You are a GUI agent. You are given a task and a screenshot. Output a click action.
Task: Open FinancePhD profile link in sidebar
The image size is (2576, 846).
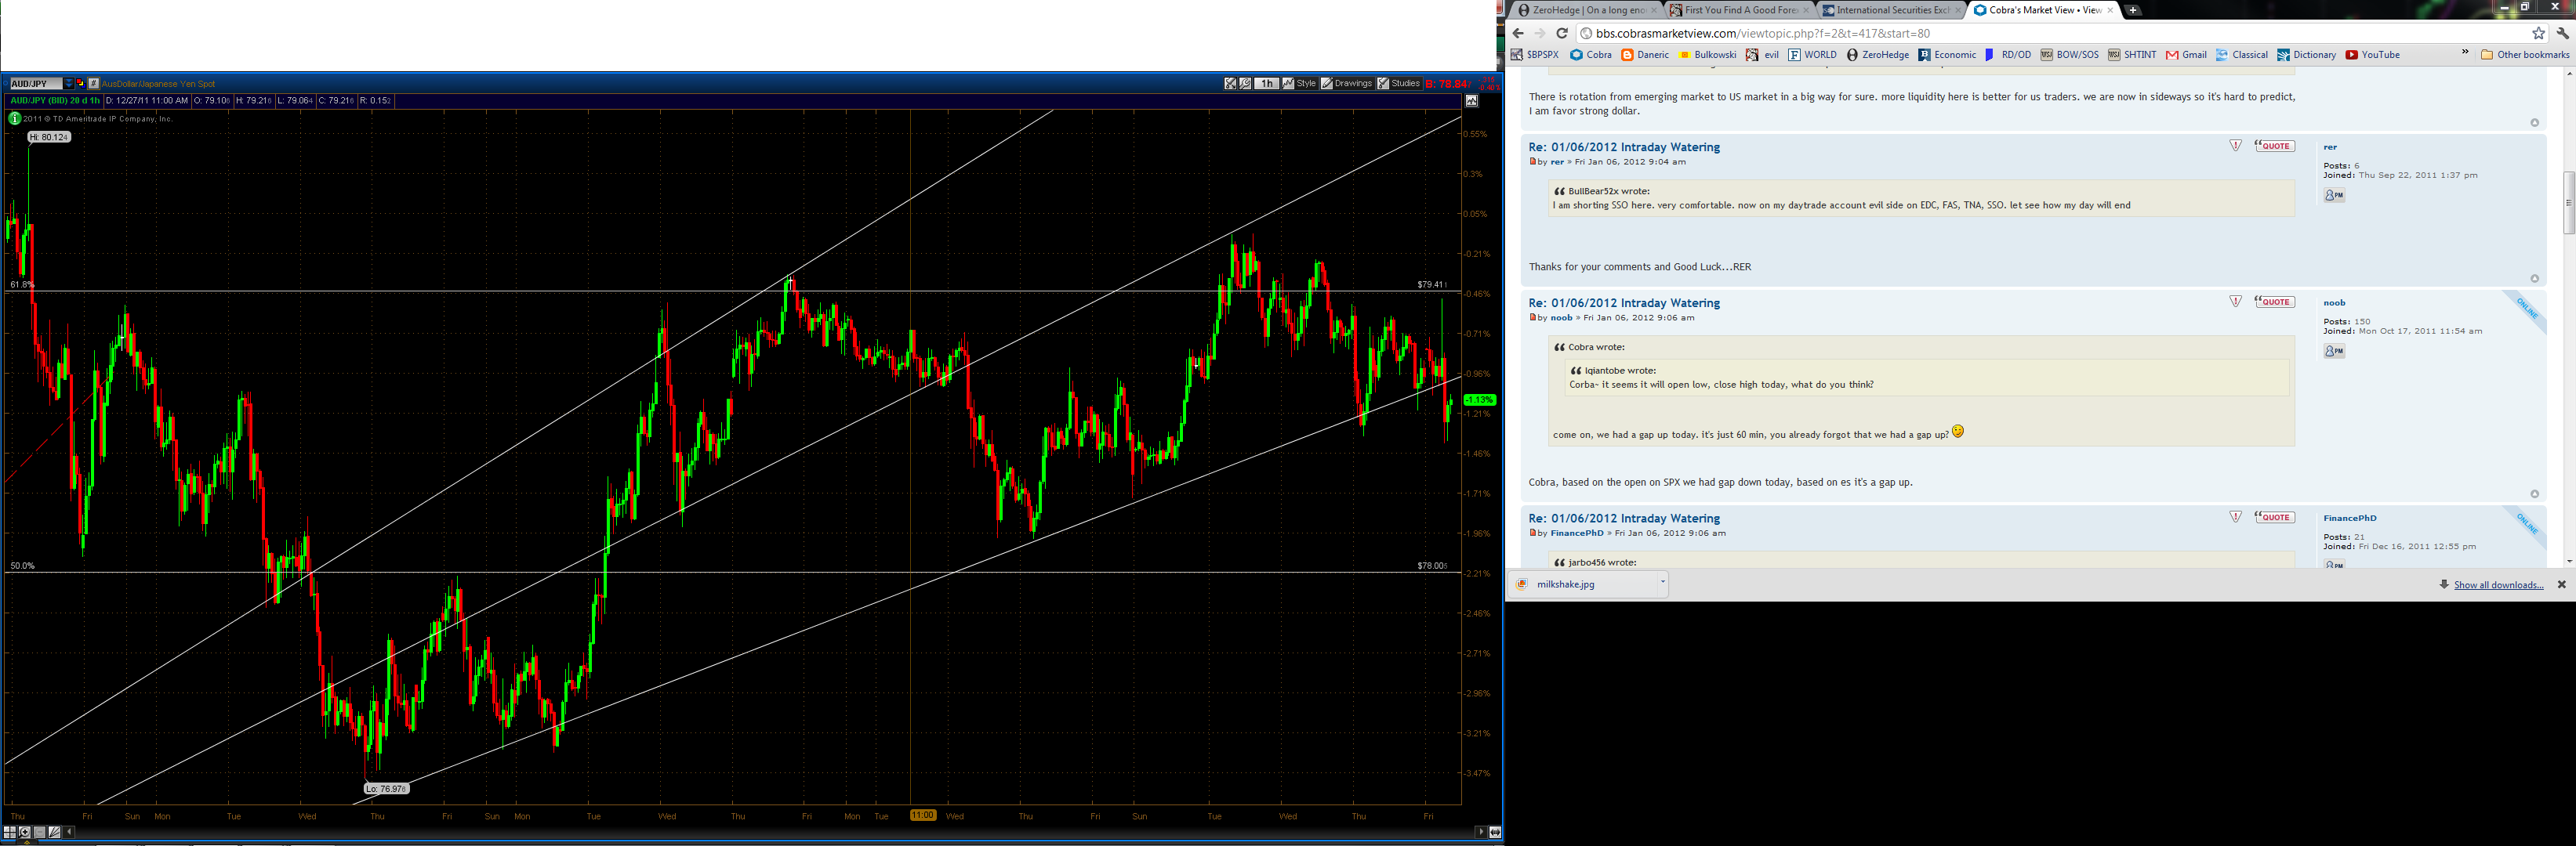coord(2350,519)
